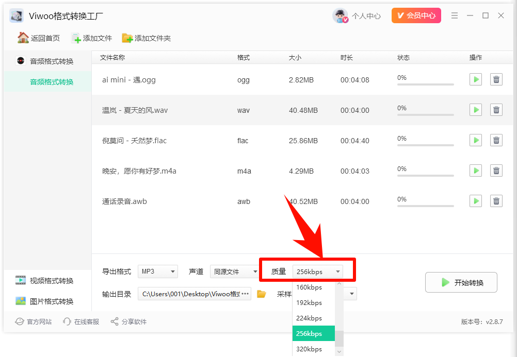Switch to 图片格式转换

pyautogui.click(x=44, y=301)
